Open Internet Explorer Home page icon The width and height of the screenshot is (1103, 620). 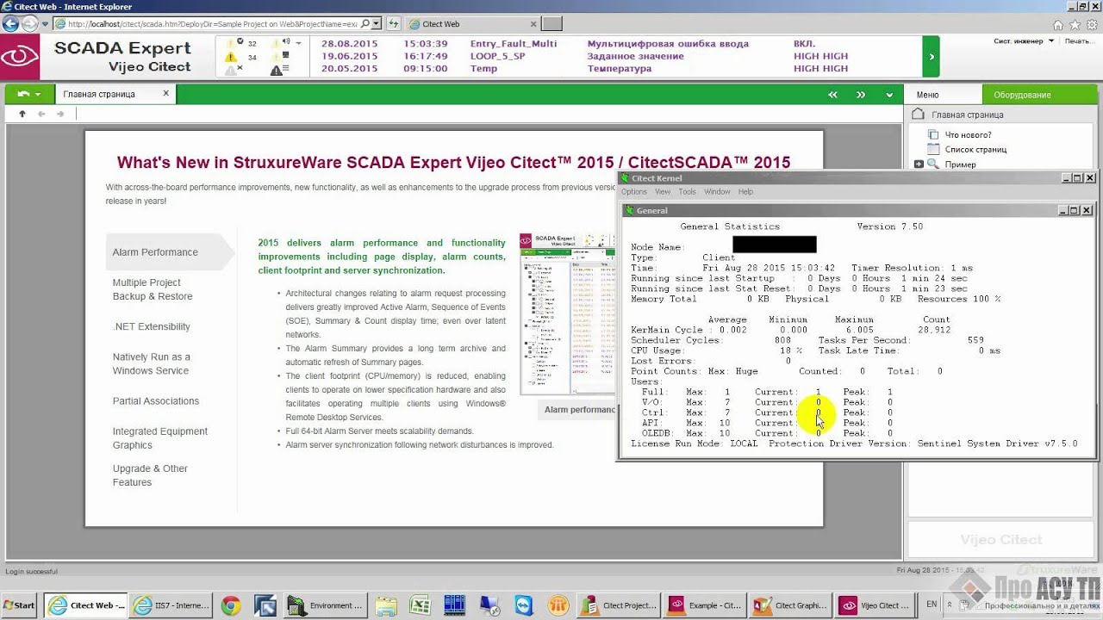pyautogui.click(x=1057, y=24)
